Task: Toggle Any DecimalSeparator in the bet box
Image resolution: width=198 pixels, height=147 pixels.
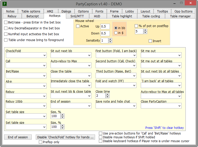Action: [x=6, y=28]
